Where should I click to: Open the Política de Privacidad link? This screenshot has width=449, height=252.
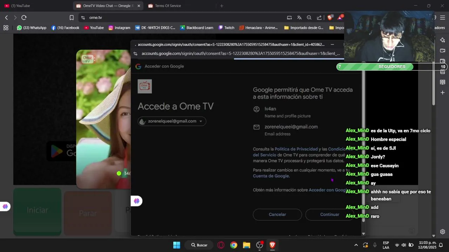coord(296,149)
